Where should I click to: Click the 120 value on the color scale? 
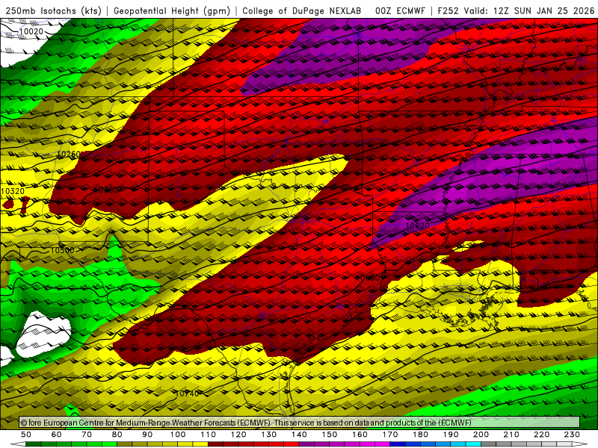238,435
